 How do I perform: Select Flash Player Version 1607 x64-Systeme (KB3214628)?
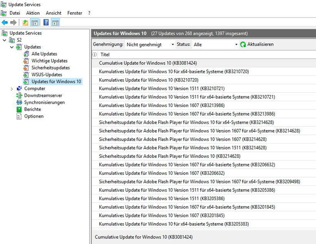pos(204,131)
